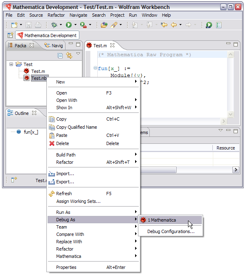Select the Mathematica Development perspective button
This screenshot has height=275, width=245.
pos(47,35)
